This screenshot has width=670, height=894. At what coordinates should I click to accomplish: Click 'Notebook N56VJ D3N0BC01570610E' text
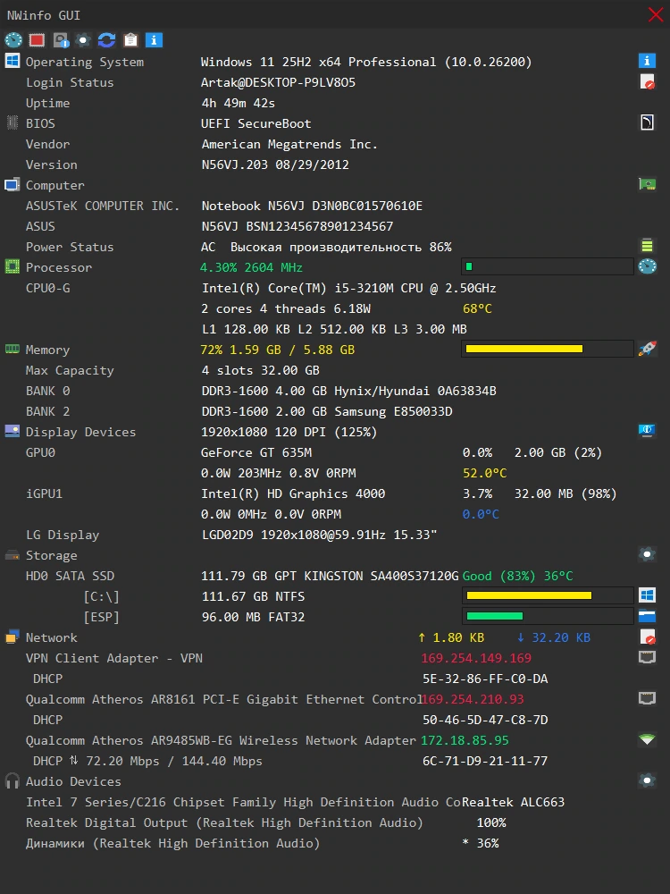point(312,206)
